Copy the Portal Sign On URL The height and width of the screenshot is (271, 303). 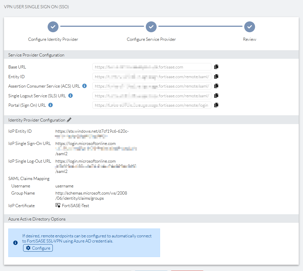[x=216, y=105]
